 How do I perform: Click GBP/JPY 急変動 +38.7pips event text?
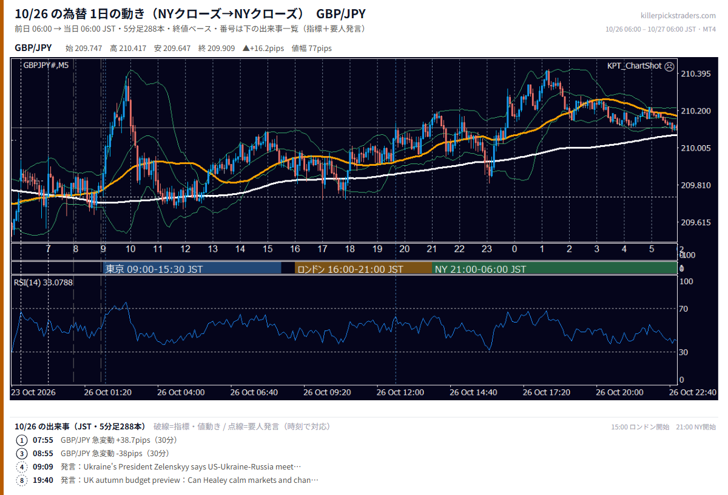(119, 440)
